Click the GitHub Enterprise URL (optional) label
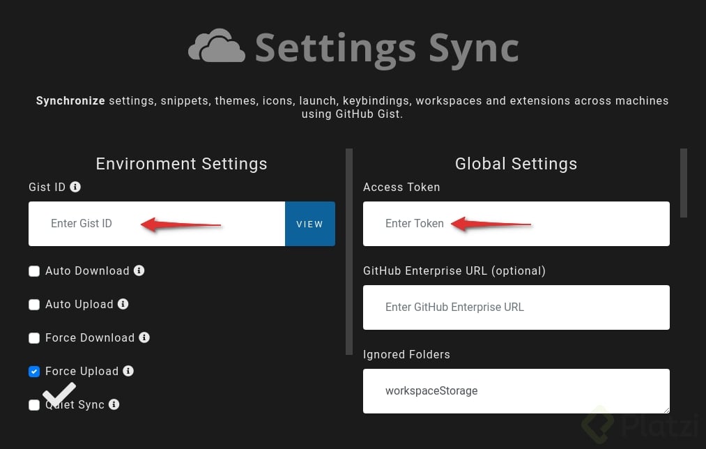The width and height of the screenshot is (706, 449). click(454, 271)
